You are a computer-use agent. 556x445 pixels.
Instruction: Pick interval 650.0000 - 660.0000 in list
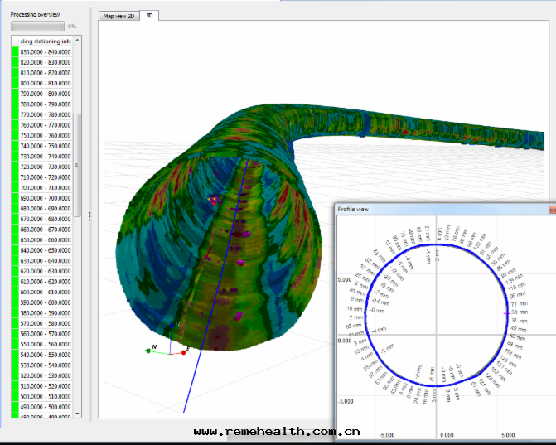pyautogui.click(x=45, y=240)
